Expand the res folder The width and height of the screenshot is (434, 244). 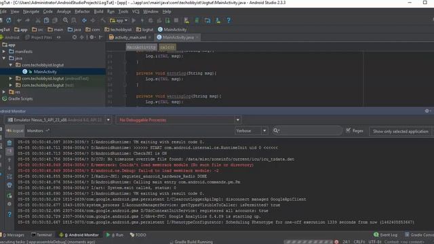(x=4, y=92)
